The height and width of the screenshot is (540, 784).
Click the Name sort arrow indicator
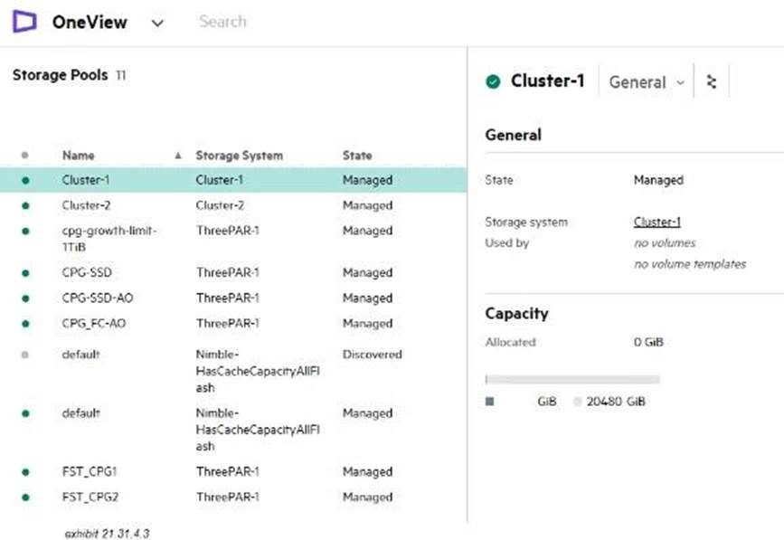point(178,156)
